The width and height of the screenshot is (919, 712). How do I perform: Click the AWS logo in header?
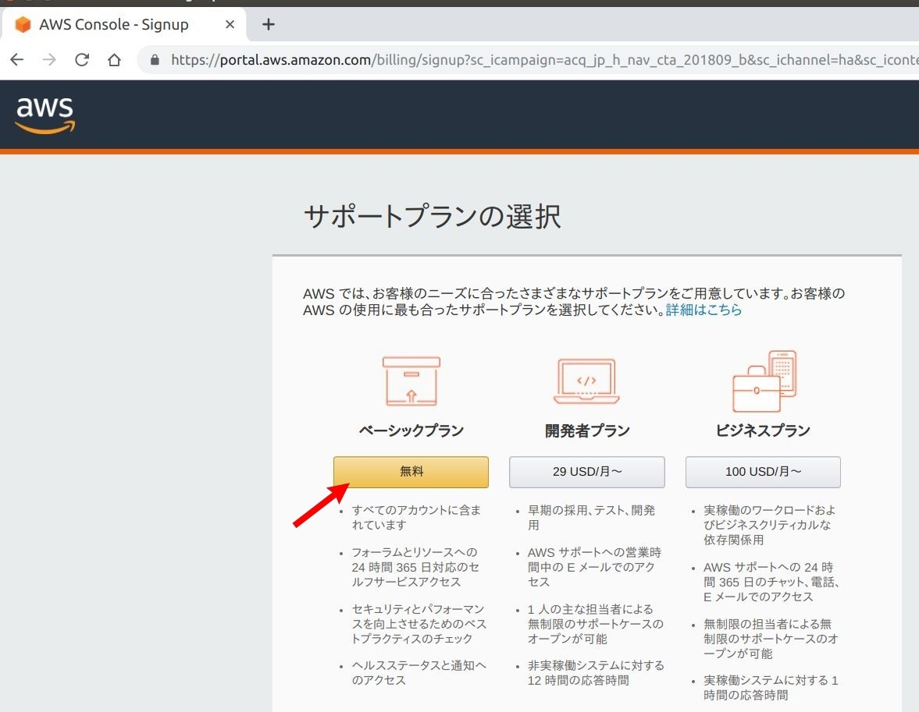(45, 115)
